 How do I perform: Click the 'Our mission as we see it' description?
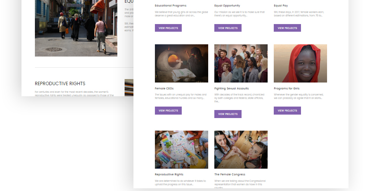coord(240,14)
